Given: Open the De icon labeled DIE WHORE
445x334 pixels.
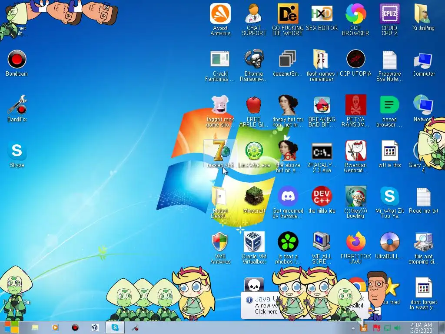Looking at the screenshot, I should click(x=288, y=20).
